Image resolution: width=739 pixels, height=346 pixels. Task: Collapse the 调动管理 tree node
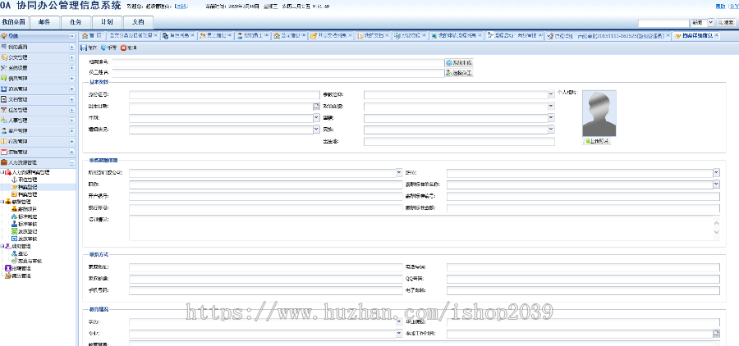point(2,246)
